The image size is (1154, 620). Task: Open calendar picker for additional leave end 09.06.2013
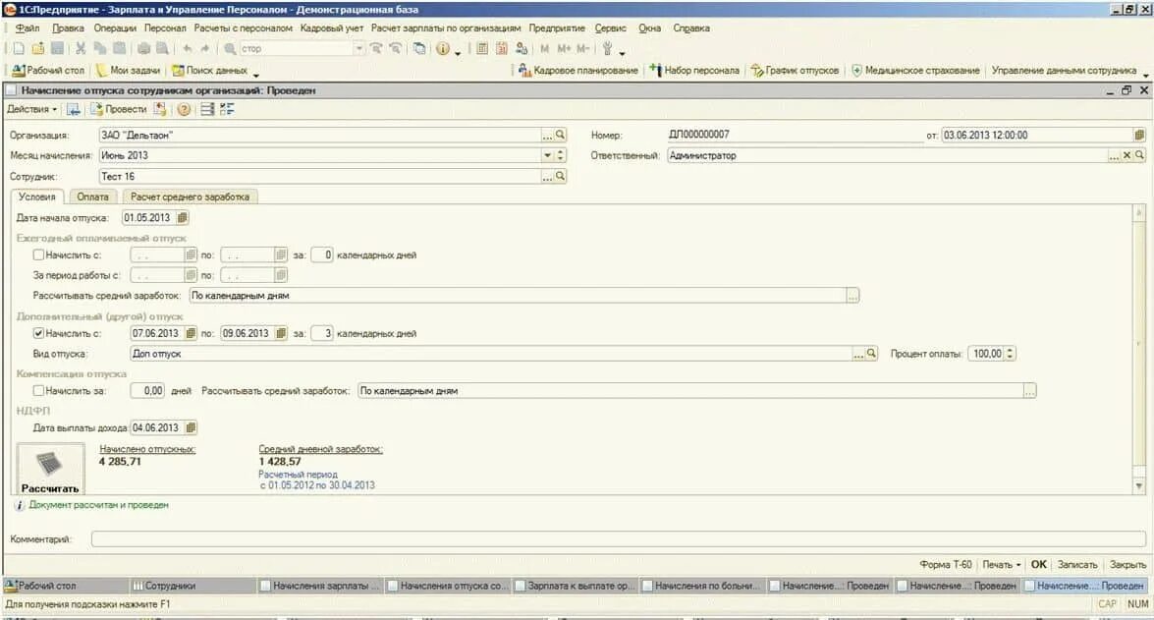281,333
